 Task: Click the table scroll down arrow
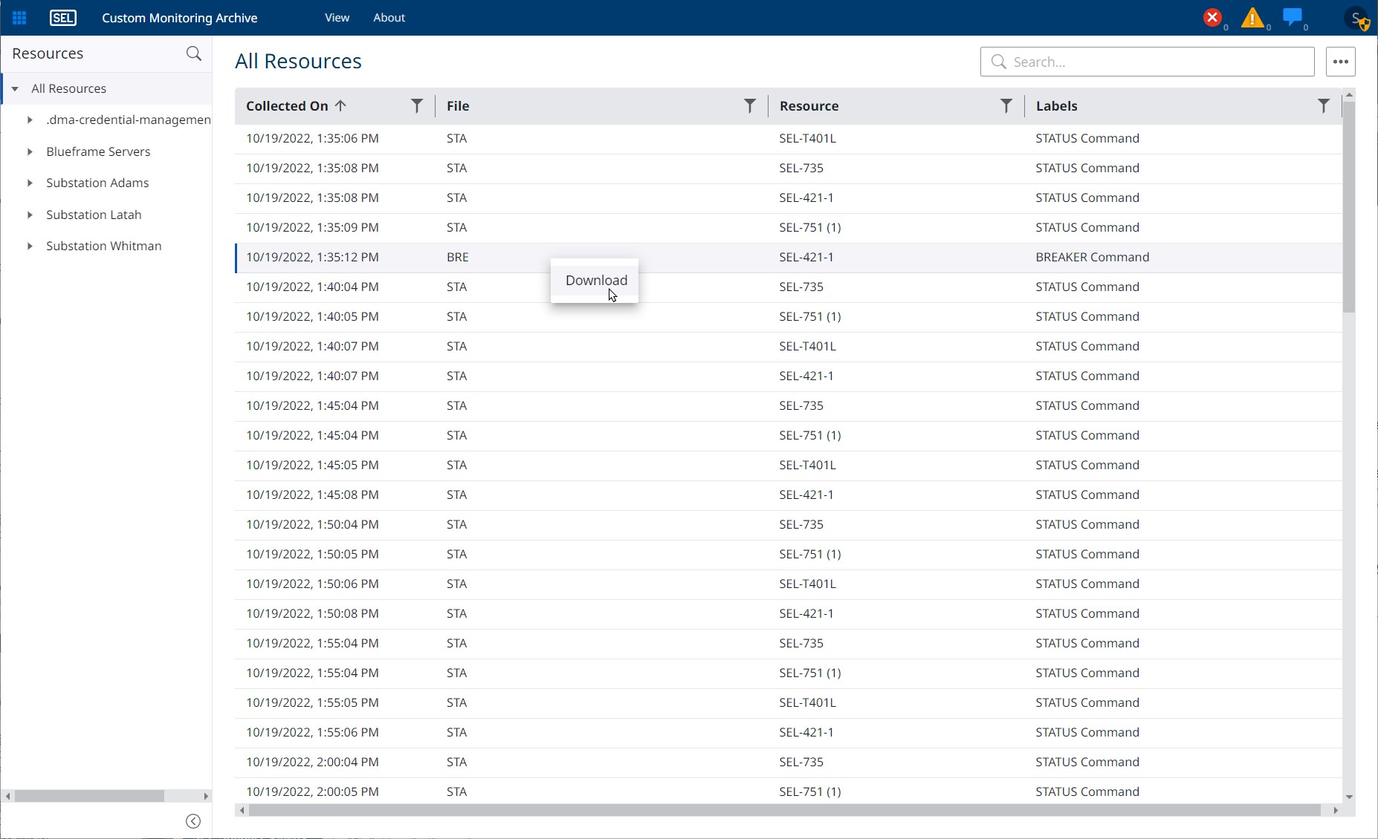pos(1349,797)
